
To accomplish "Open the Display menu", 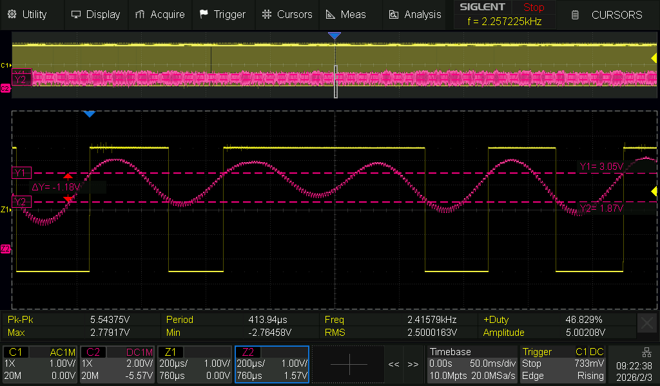I will coord(96,14).
